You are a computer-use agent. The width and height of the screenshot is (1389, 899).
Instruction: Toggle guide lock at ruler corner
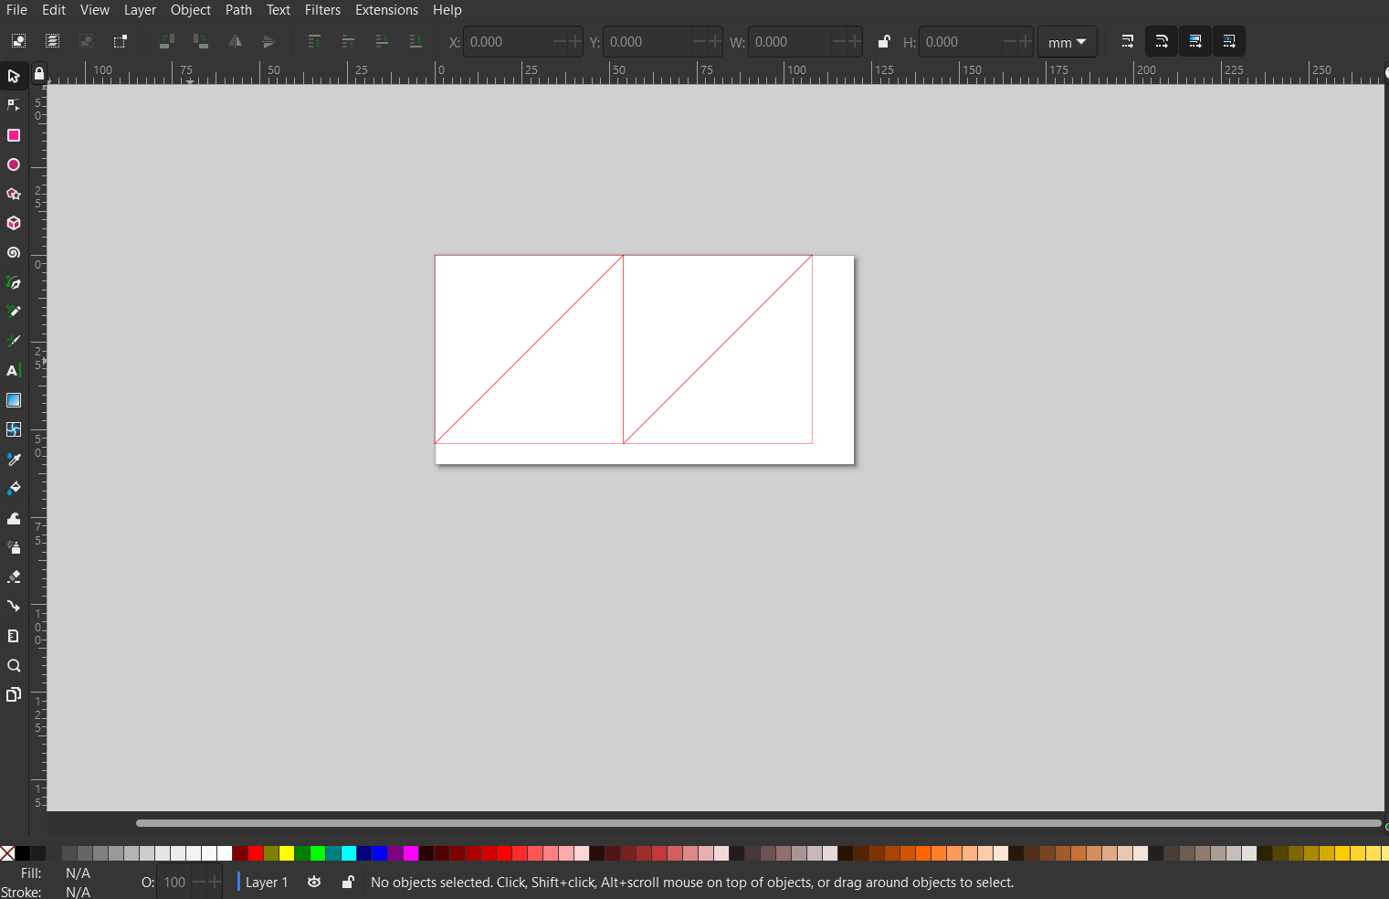pos(39,73)
